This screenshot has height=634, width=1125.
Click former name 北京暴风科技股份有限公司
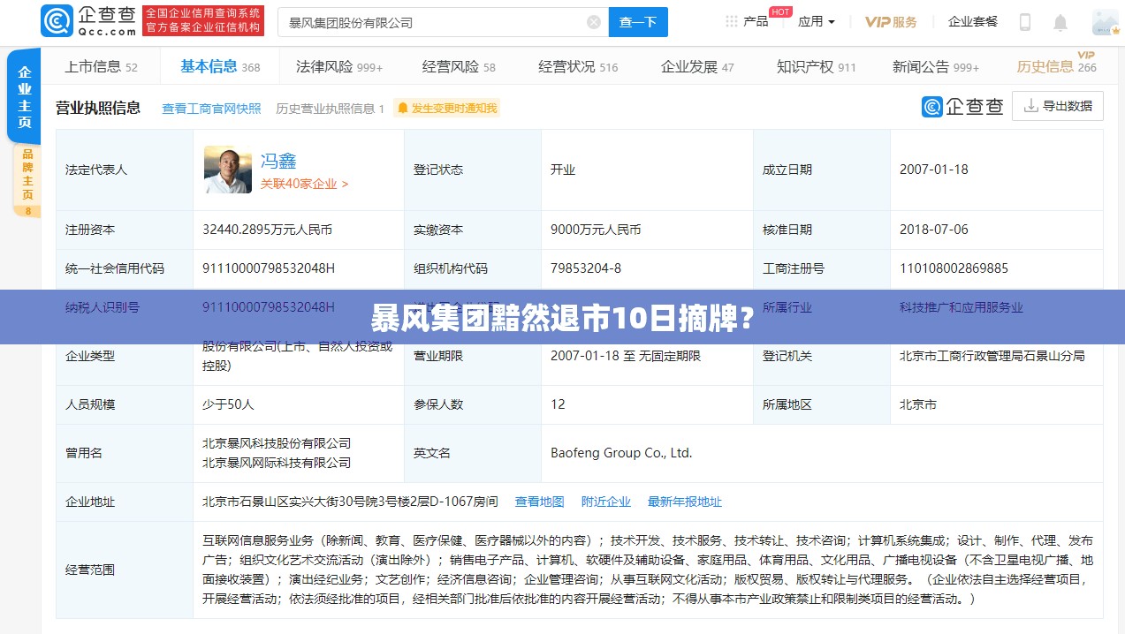(x=277, y=443)
